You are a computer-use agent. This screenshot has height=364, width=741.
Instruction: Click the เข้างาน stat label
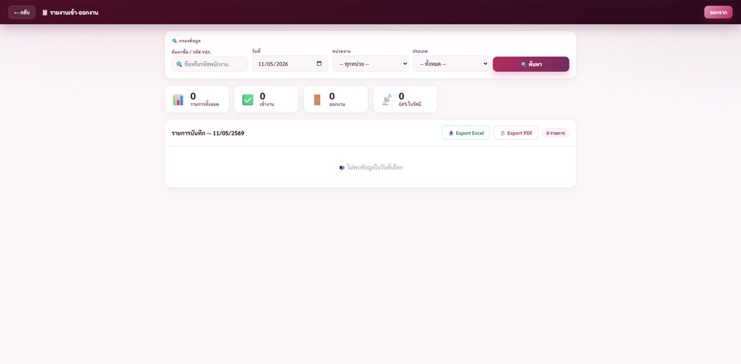(267, 104)
